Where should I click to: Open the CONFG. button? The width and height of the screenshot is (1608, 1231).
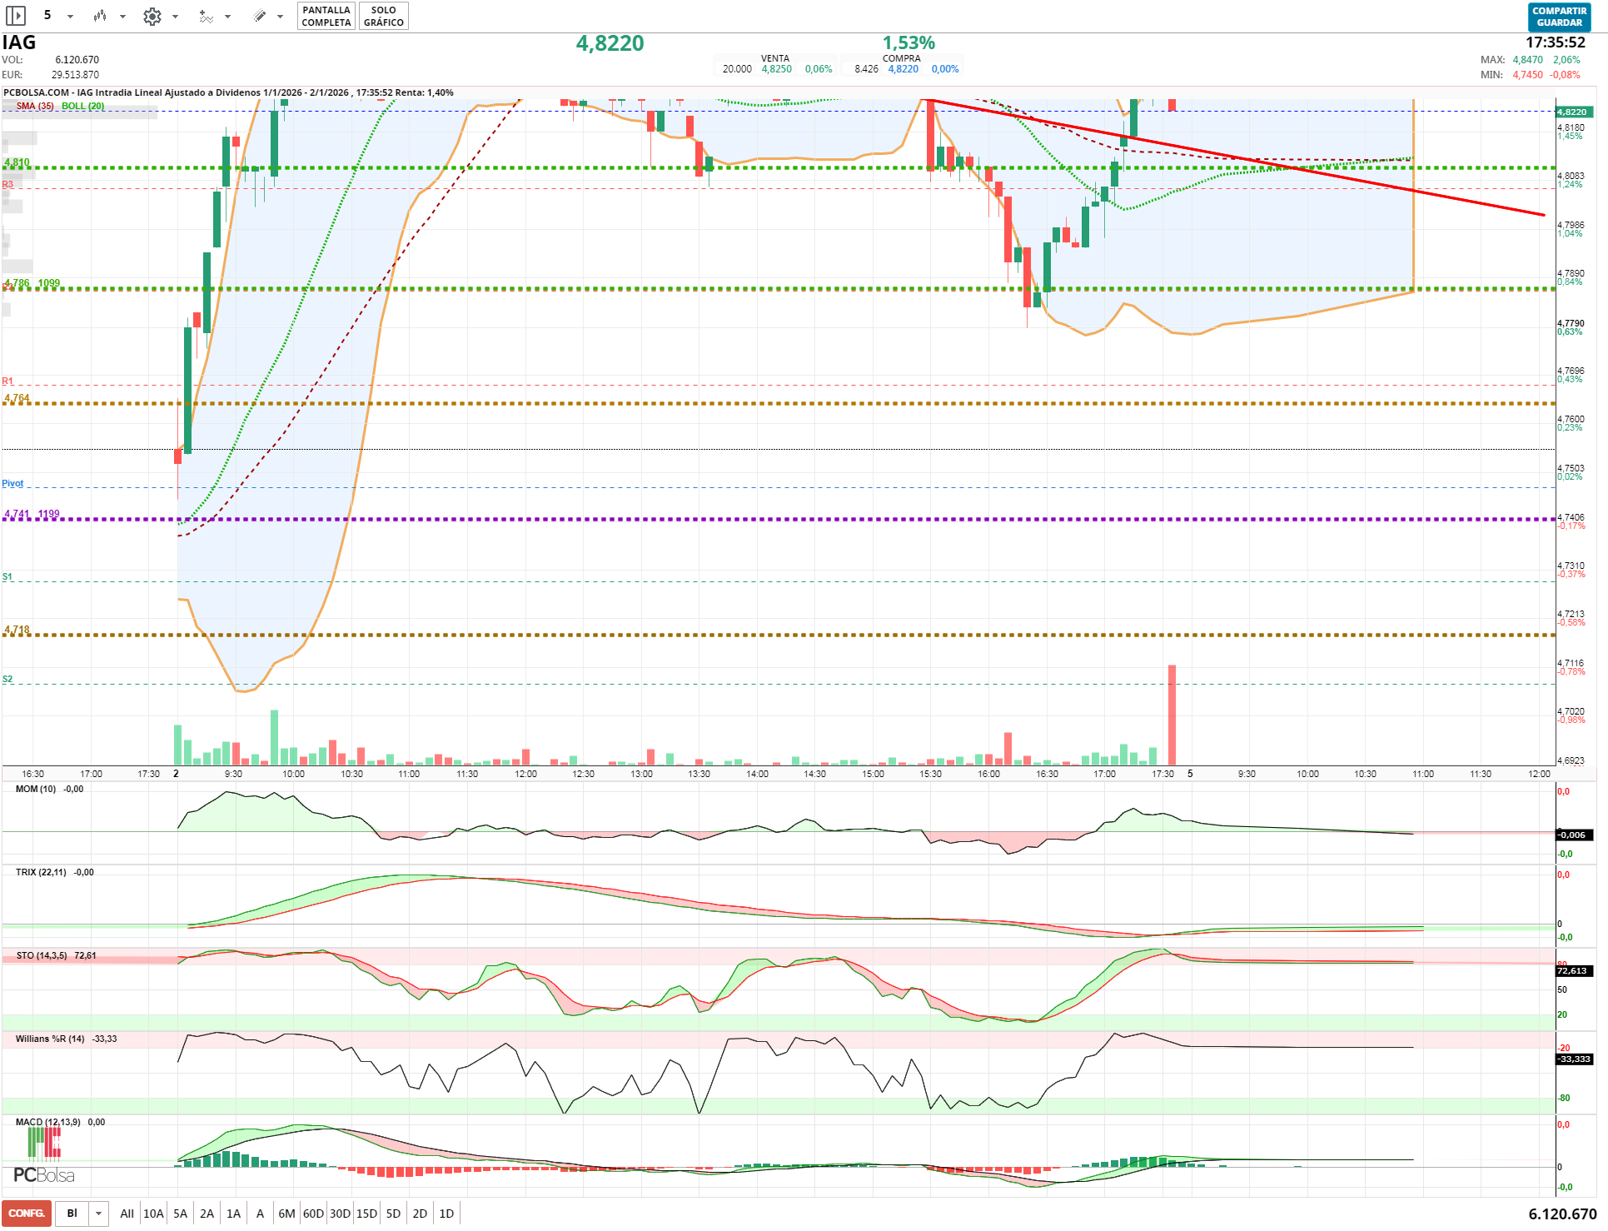tap(27, 1214)
